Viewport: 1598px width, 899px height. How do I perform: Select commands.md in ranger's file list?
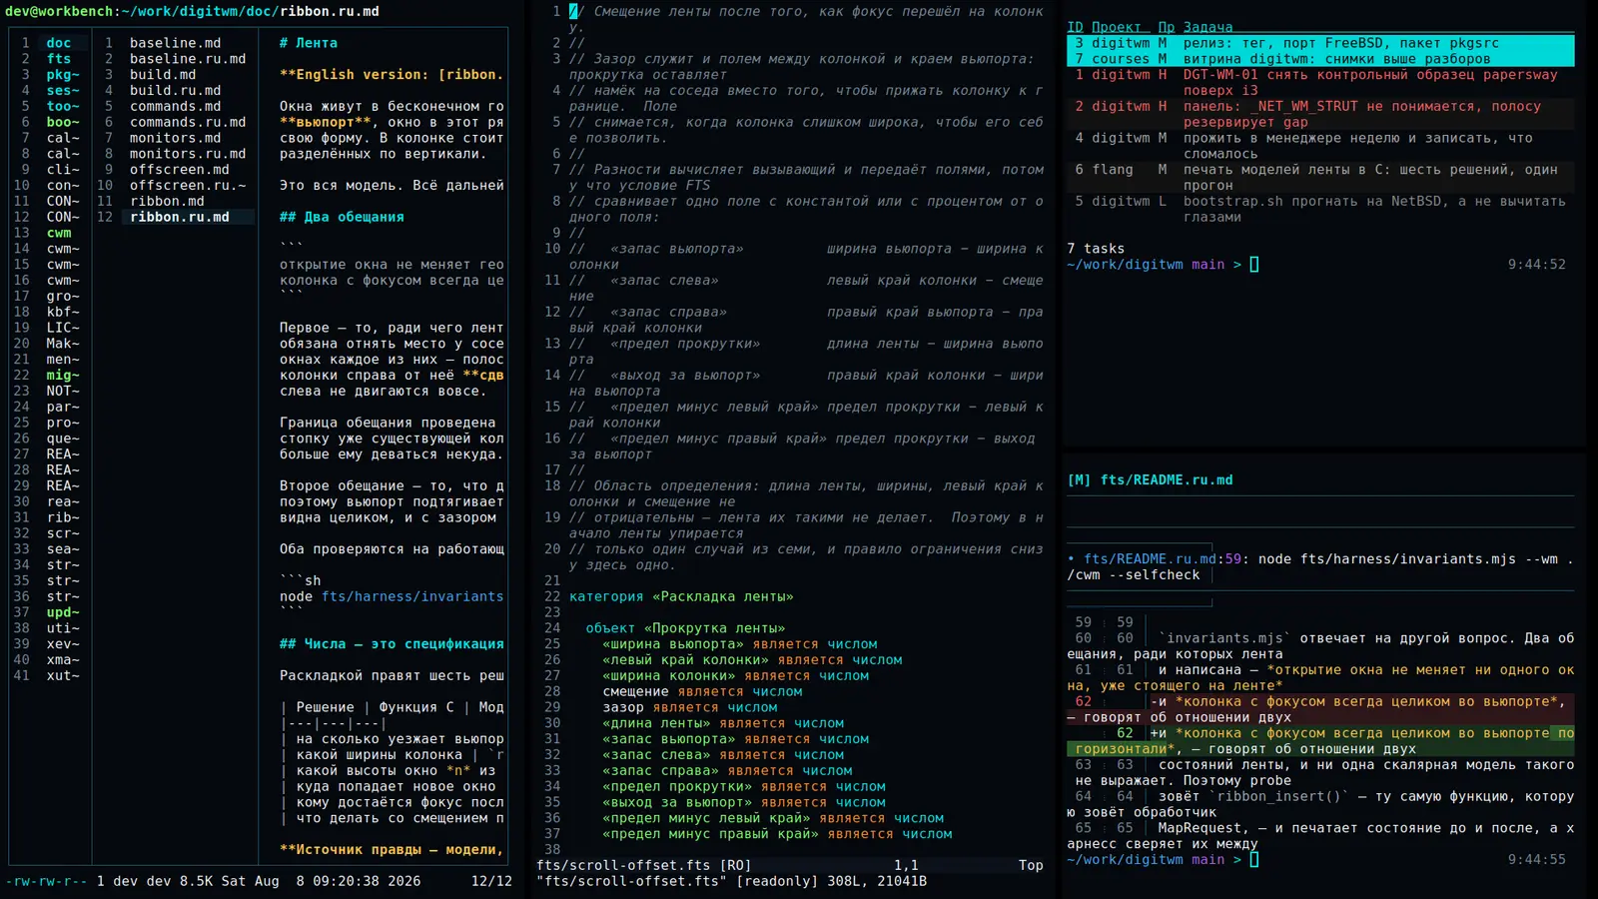[x=176, y=107]
